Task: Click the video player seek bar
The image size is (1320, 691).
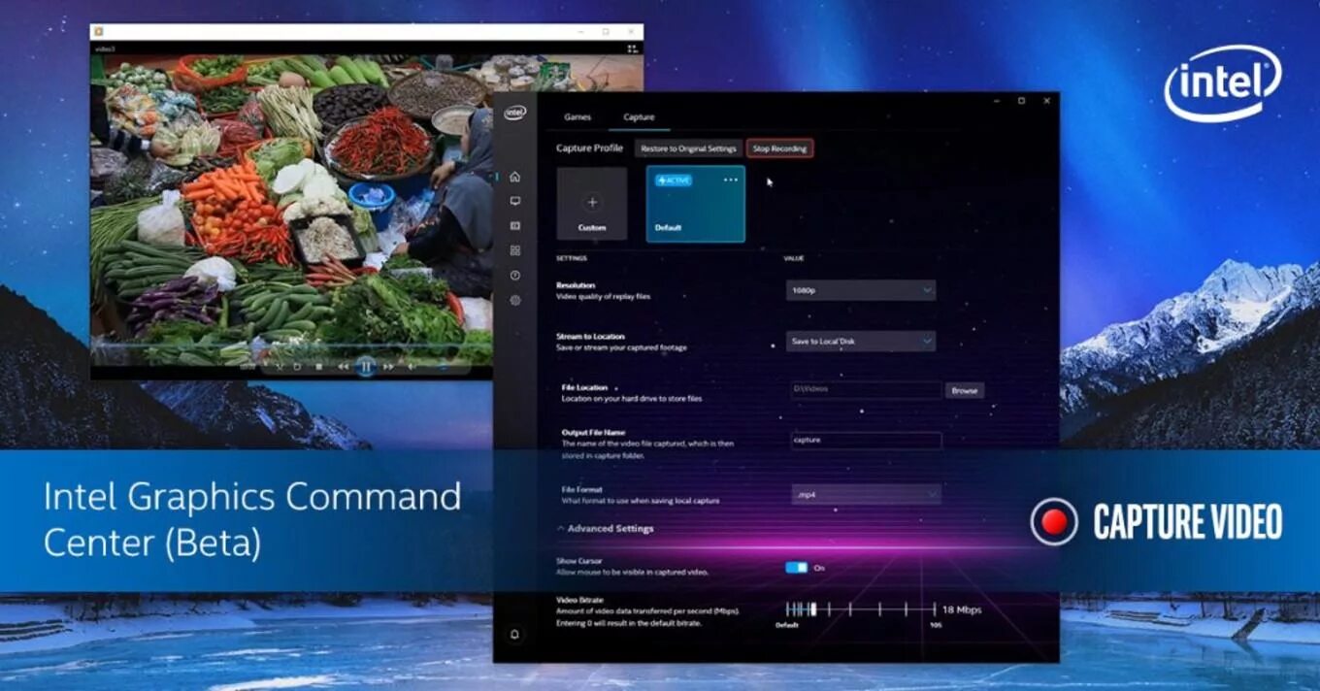Action: click(x=291, y=345)
